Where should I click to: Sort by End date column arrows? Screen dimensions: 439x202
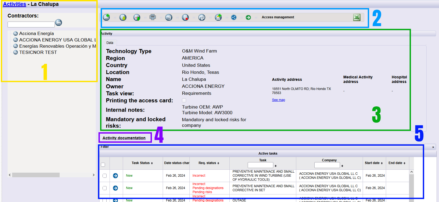click(x=404, y=163)
